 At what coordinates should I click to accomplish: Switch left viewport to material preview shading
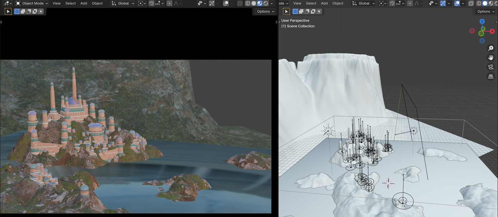(260, 3)
